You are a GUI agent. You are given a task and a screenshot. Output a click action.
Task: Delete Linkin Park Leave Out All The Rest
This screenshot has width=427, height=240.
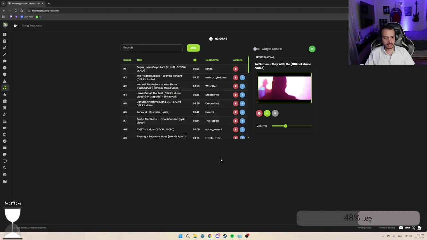pyautogui.click(x=236, y=95)
